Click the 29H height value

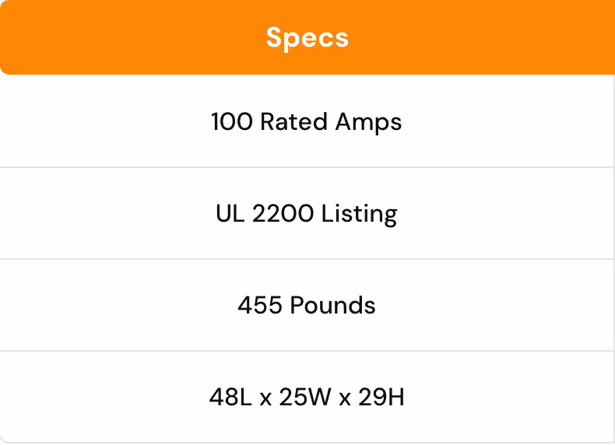[381, 398]
